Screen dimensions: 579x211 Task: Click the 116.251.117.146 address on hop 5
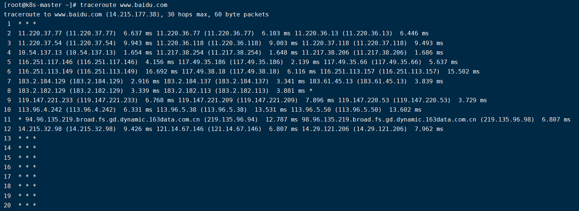click(x=45, y=62)
